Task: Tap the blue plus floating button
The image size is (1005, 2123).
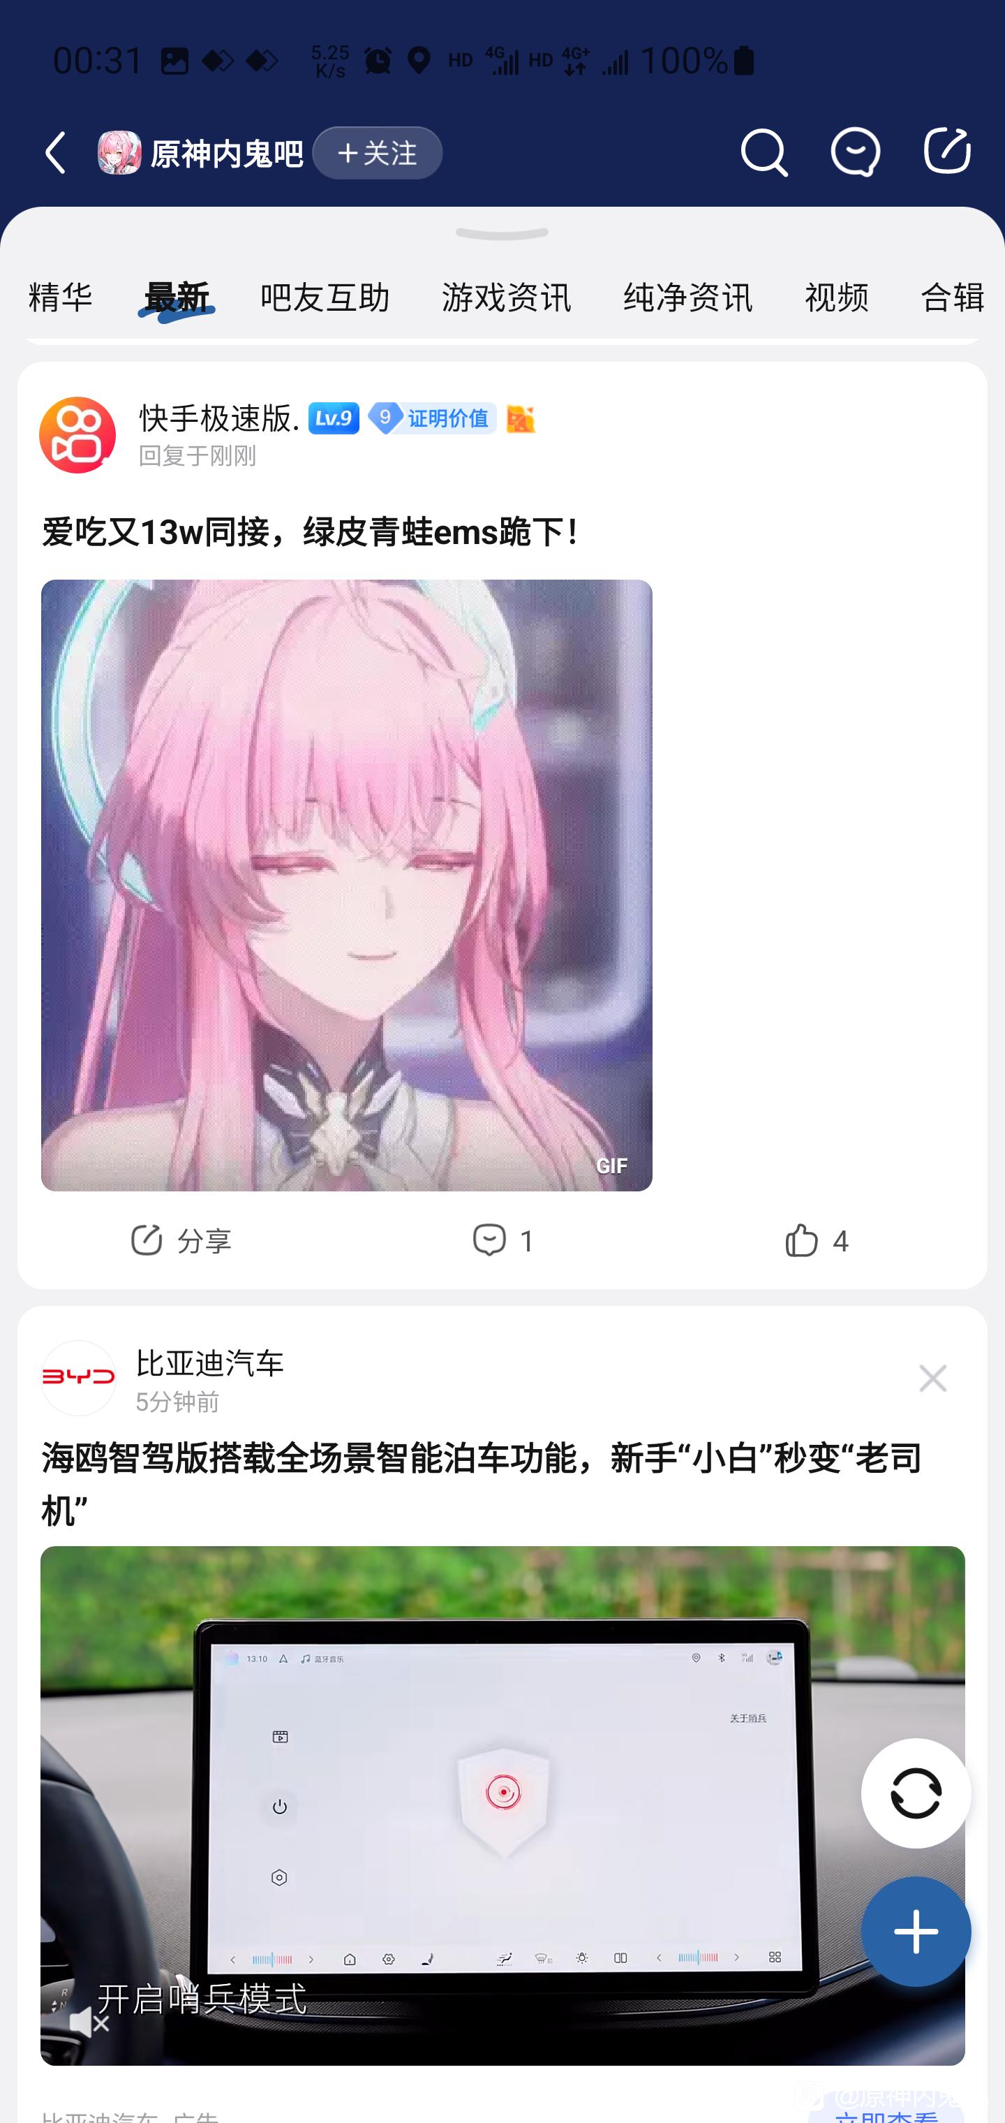Action: (915, 1931)
